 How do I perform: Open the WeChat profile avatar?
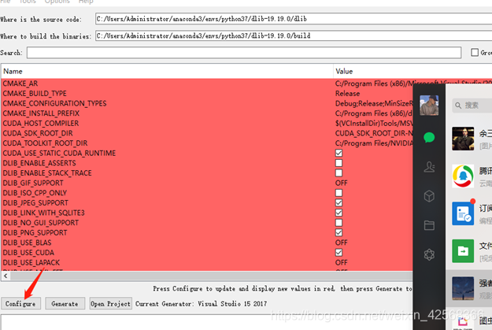click(x=429, y=106)
